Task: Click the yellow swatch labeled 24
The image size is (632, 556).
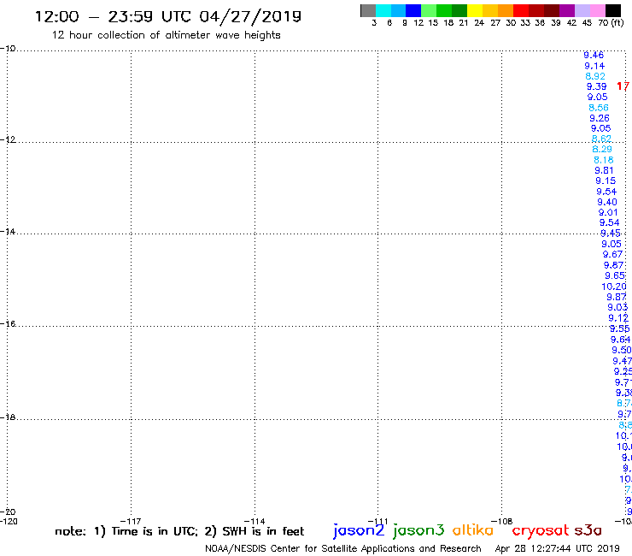Action: tap(475, 10)
